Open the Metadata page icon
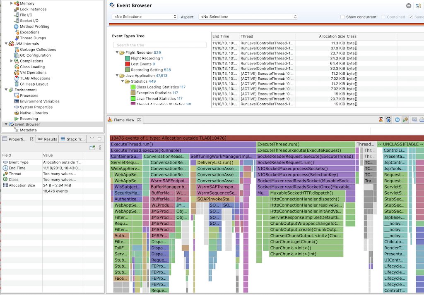The width and height of the screenshot is (424, 295). (17, 130)
